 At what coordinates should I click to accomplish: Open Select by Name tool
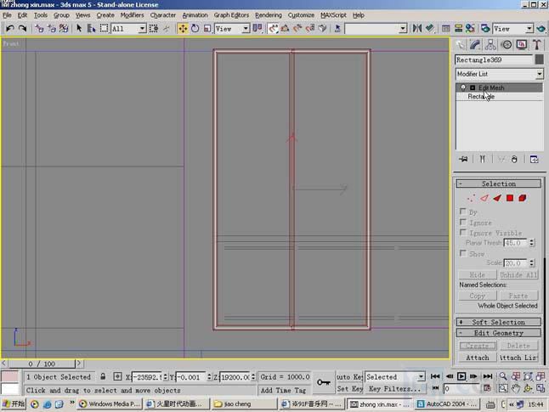tap(92, 28)
